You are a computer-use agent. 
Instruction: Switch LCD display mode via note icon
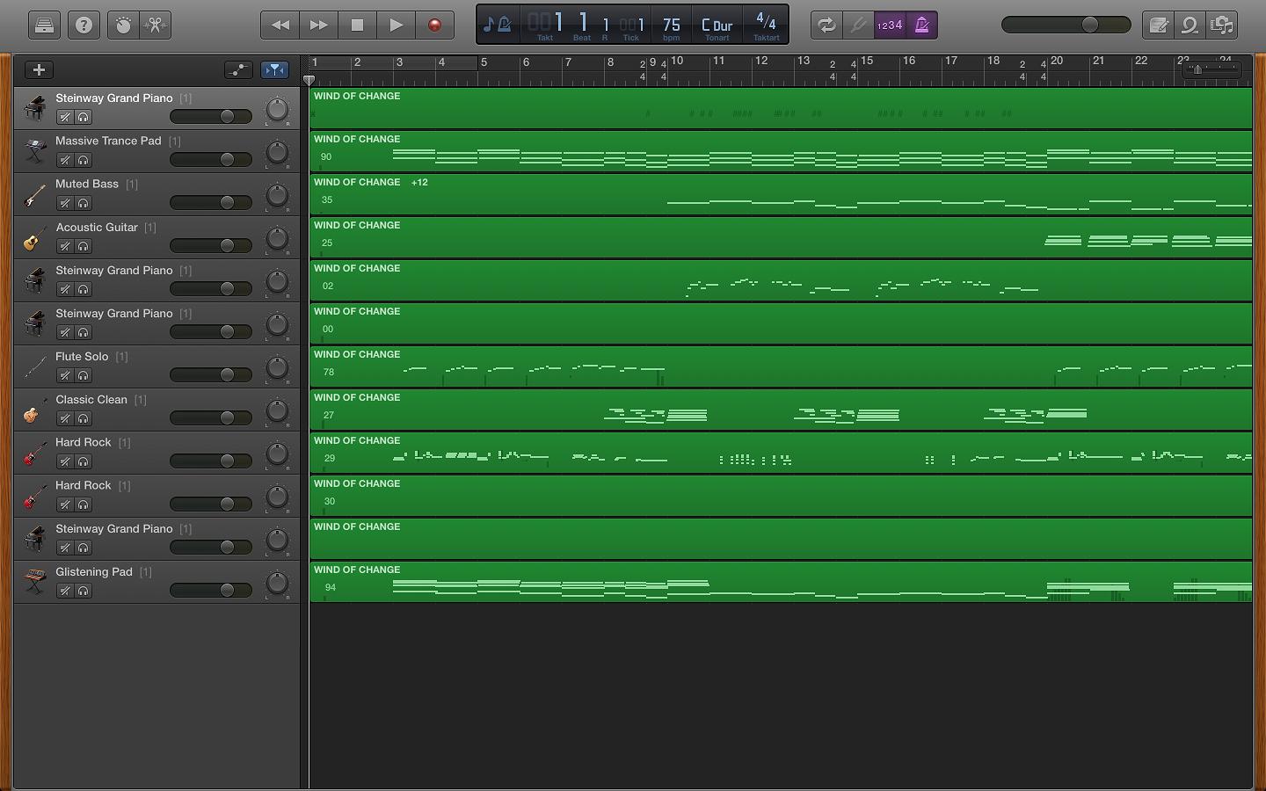498,25
